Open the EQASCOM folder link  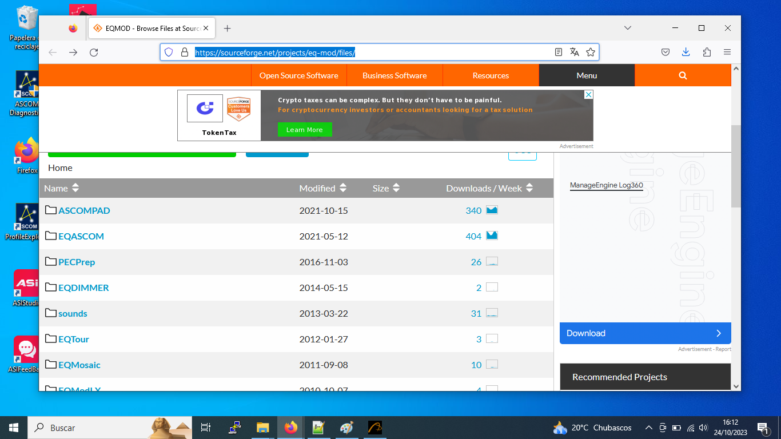click(81, 236)
